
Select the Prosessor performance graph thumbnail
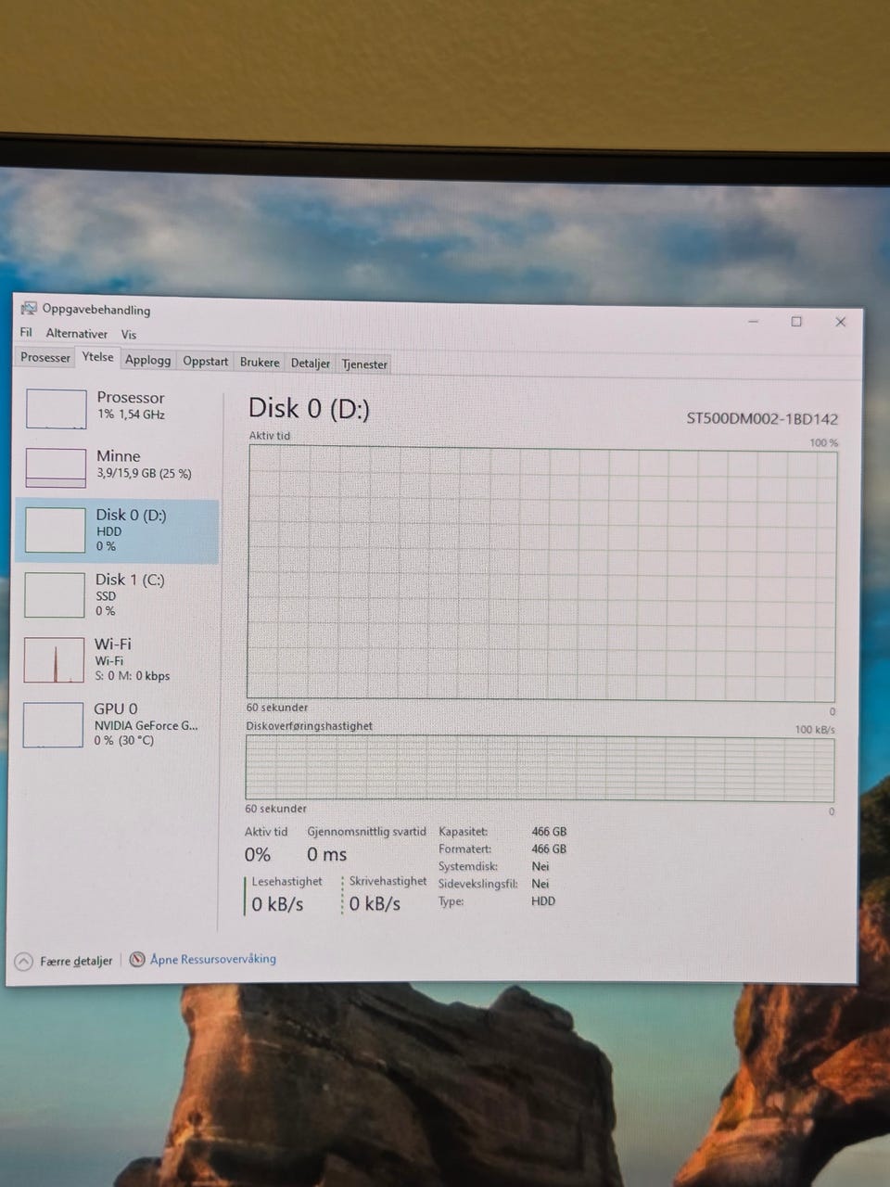click(56, 409)
